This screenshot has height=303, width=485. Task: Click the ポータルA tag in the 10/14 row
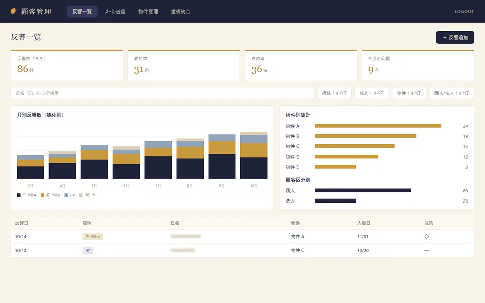[92, 236]
